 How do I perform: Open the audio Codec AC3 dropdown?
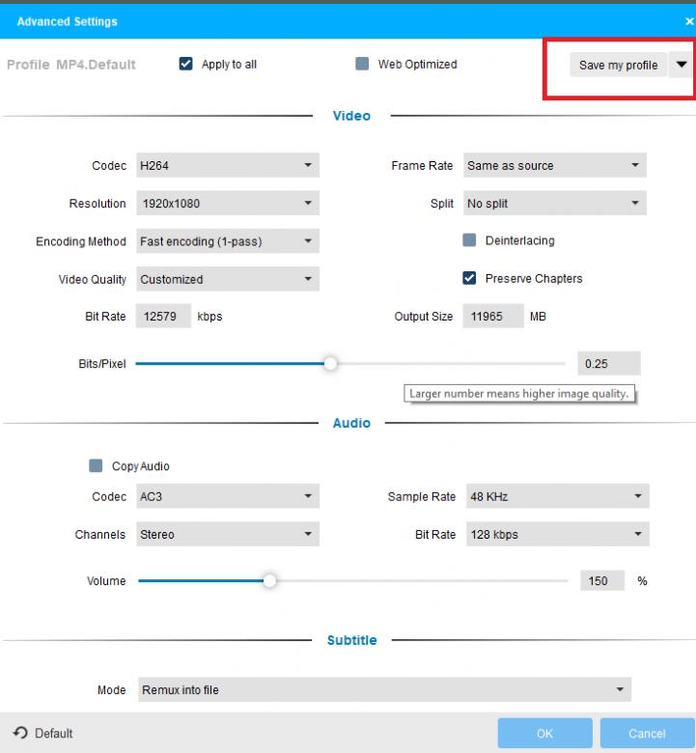coord(228,496)
